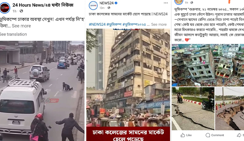
Task: Click NEWS24 verified badge icon
Action: (116, 3)
